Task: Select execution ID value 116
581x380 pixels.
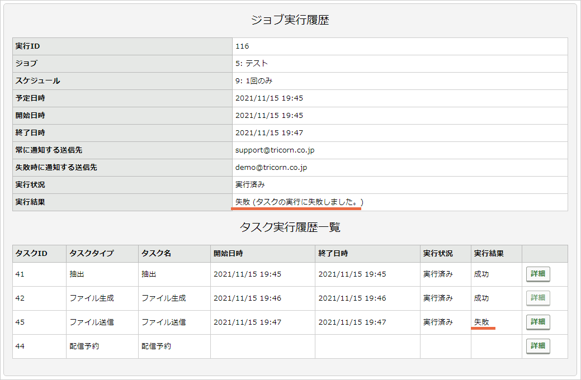Action: coord(242,46)
